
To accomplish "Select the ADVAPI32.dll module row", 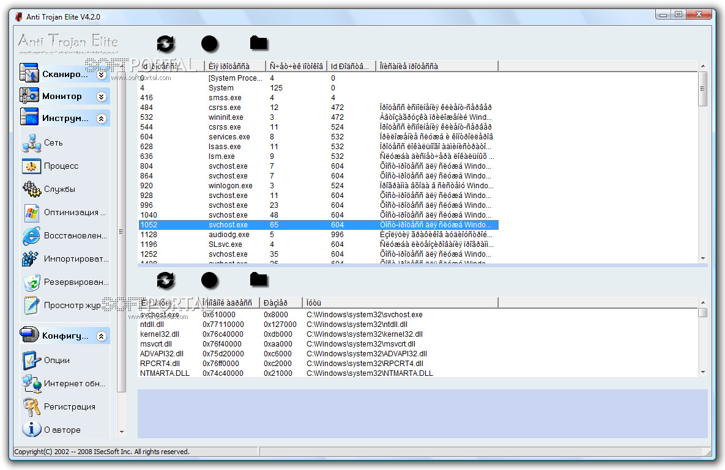I will pos(319,354).
